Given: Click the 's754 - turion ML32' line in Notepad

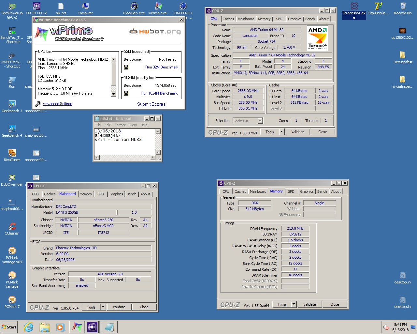Looking at the screenshot, I should [118, 140].
